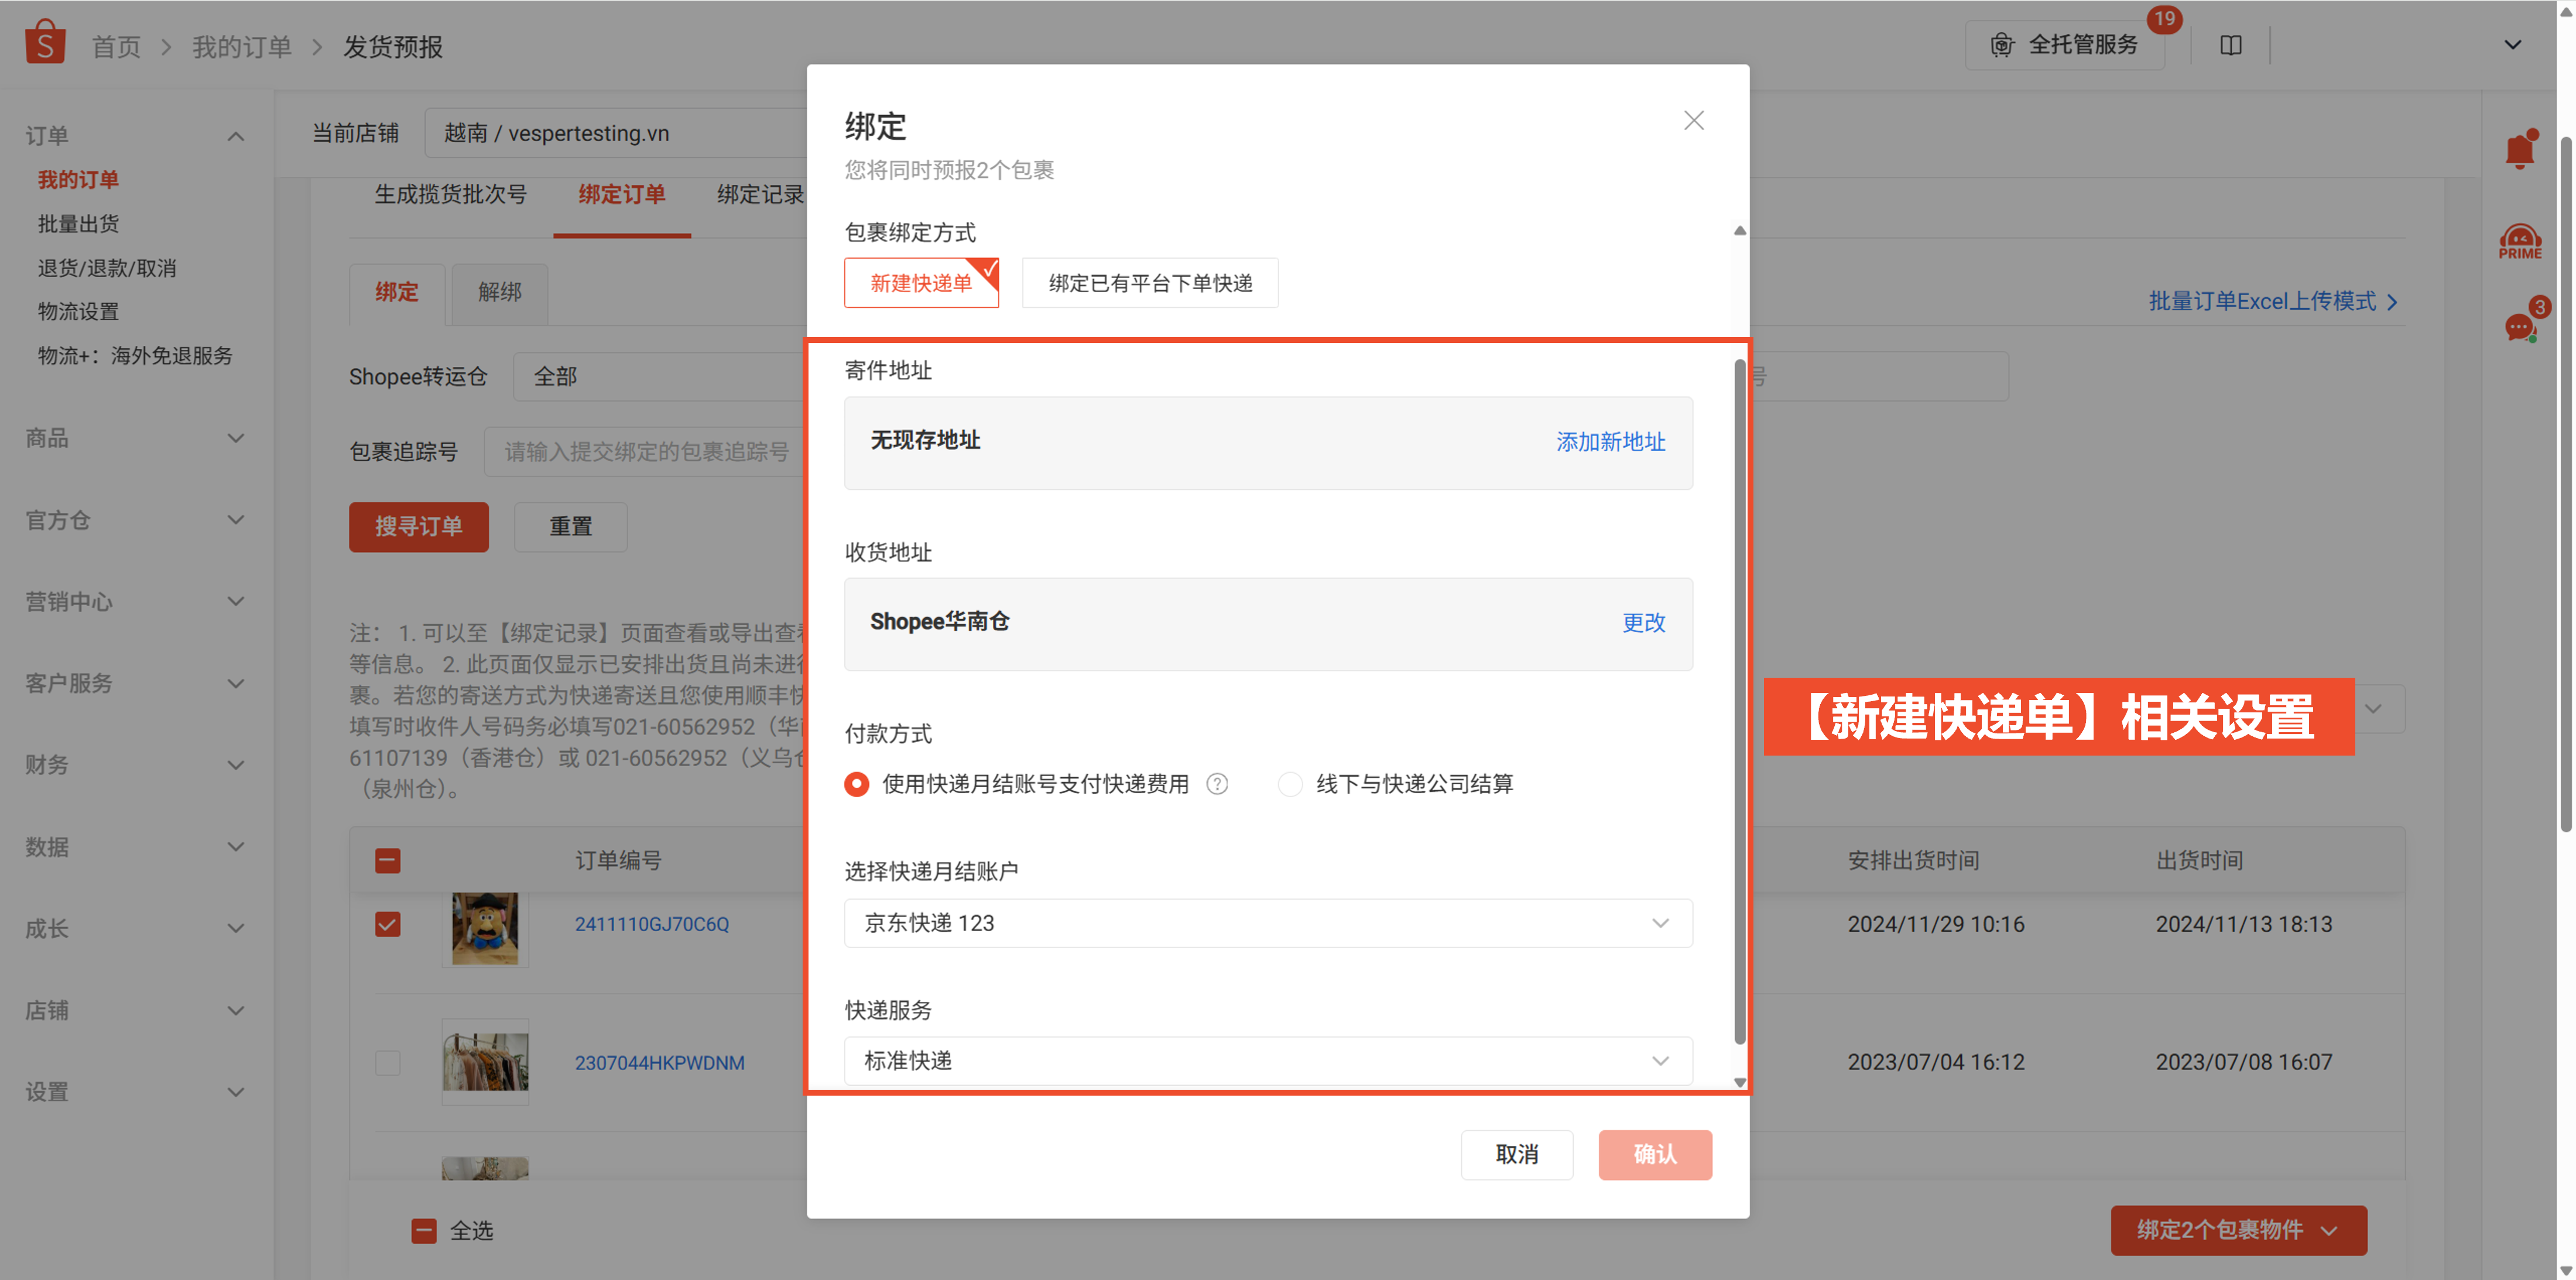Screen dimensions: 2576x1280
Task: Expand the 营销中心 sidebar section
Action: (236, 602)
